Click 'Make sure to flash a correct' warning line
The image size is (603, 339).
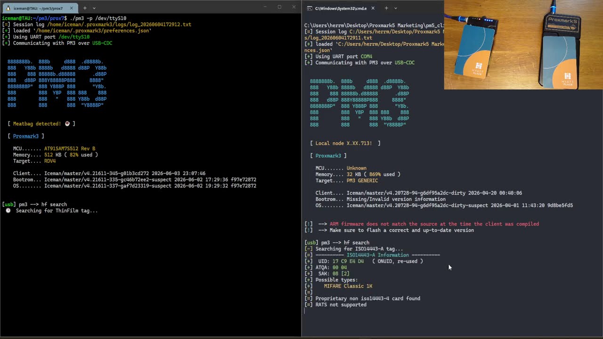point(402,230)
